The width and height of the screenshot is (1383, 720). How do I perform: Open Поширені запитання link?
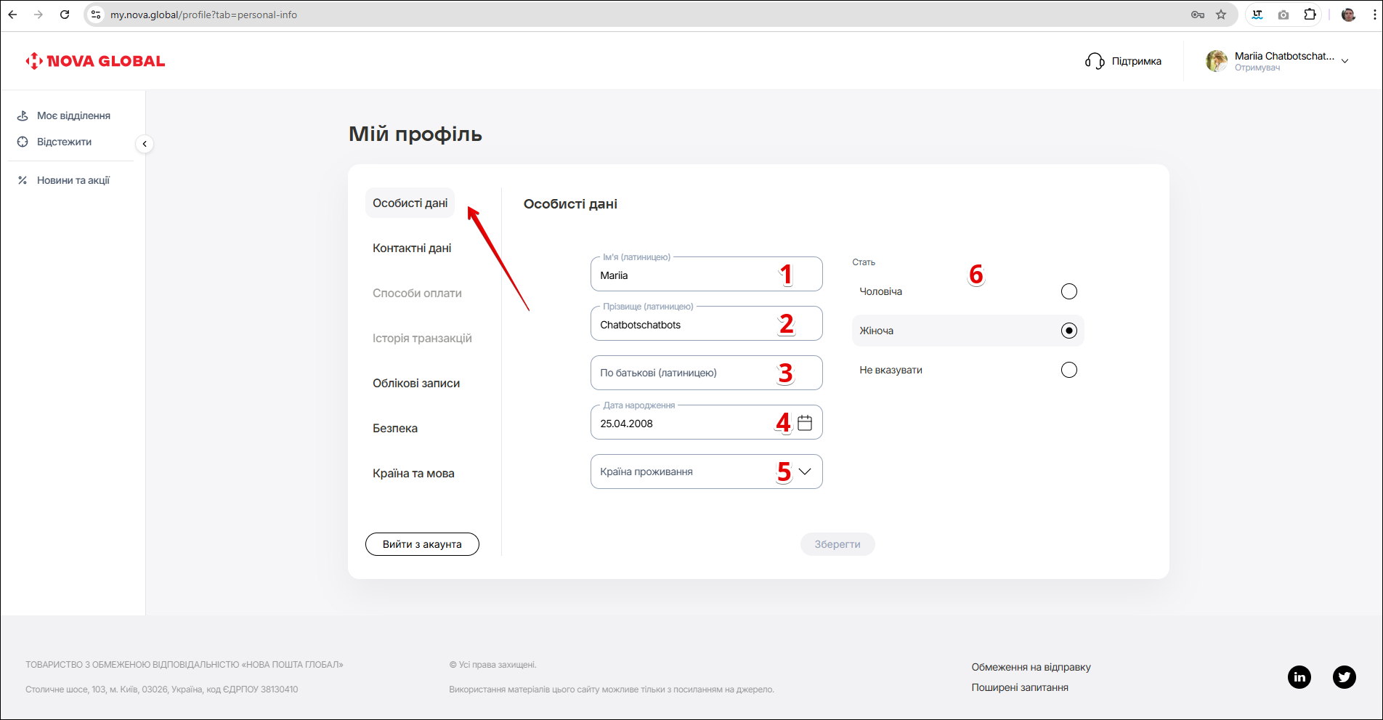pyautogui.click(x=1019, y=687)
